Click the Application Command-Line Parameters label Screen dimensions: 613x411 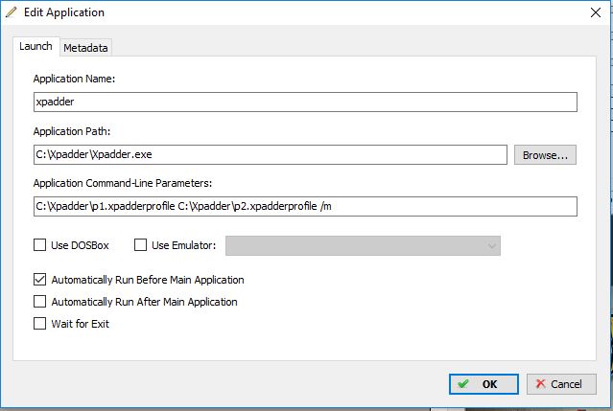coord(123,183)
